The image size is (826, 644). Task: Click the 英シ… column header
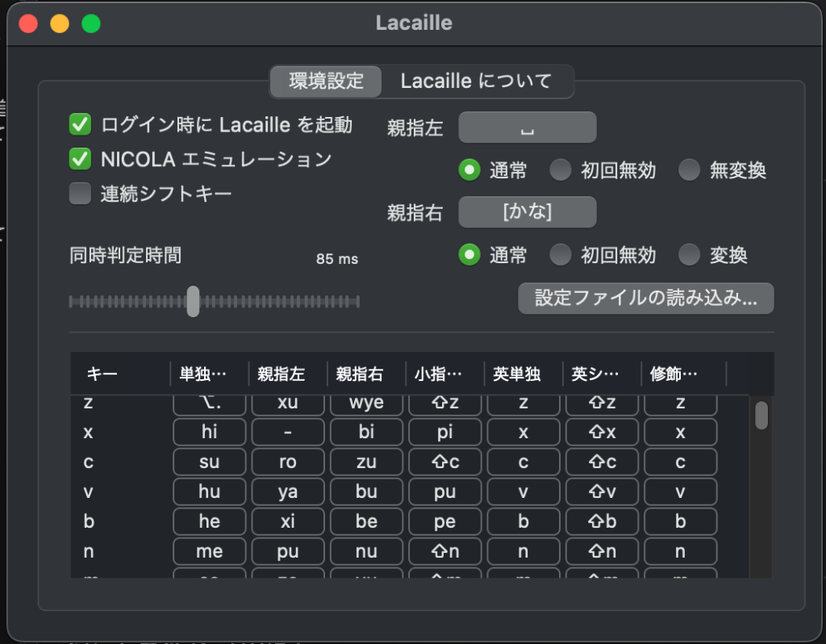click(x=602, y=374)
